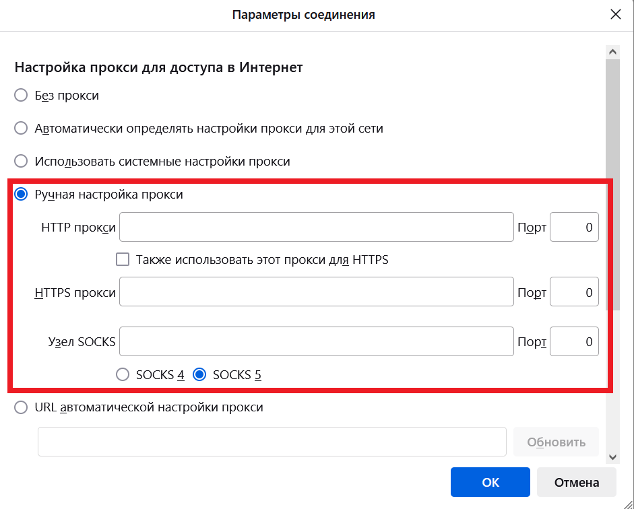Click the Узел SOCKS host field

[x=316, y=341]
